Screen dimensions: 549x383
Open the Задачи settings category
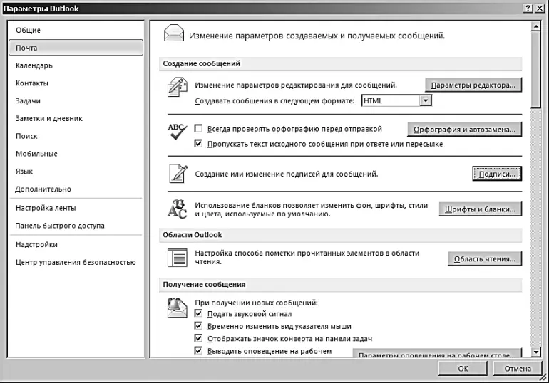76,100
